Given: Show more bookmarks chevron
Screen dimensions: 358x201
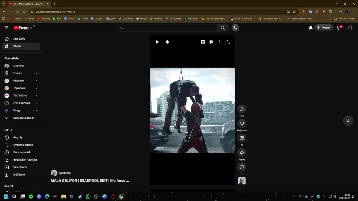Looking at the screenshot, I should point(326,19).
